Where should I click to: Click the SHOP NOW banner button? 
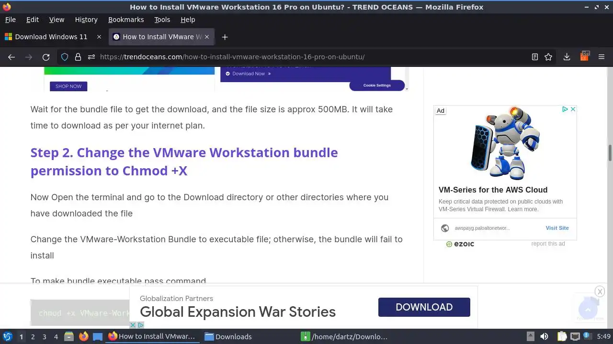(x=68, y=86)
